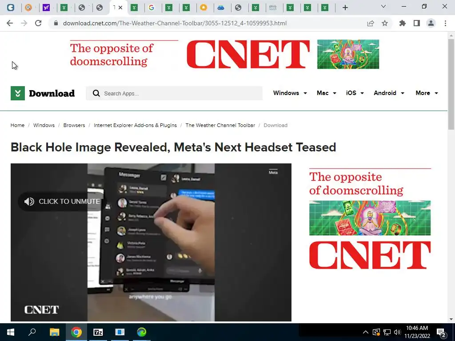Switch to the blue binoculars favicon tab
Viewport: 455px width, 341px height.
221,8
